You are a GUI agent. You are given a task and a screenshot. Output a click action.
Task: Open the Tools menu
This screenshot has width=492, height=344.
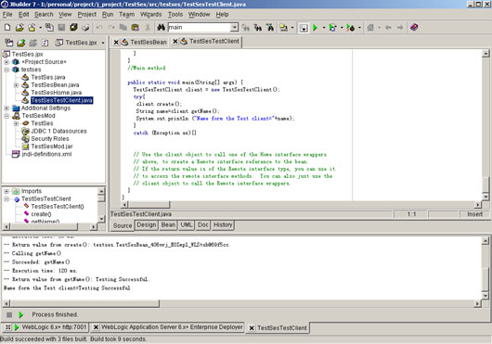175,15
